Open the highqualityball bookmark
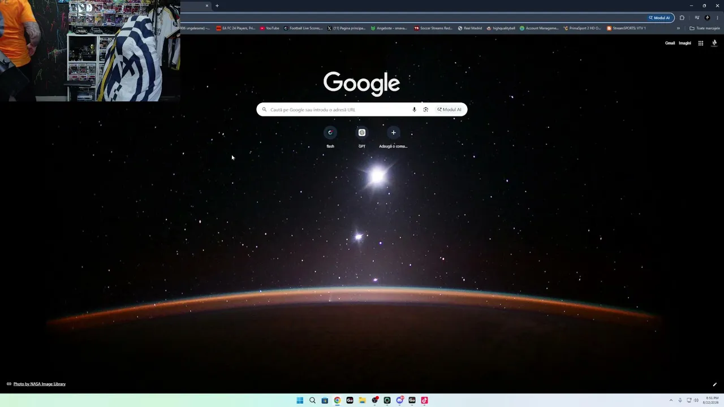The width and height of the screenshot is (724, 407). (x=501, y=28)
